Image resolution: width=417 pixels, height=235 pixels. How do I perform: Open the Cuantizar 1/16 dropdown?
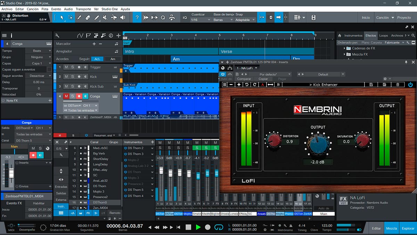tap(201, 20)
